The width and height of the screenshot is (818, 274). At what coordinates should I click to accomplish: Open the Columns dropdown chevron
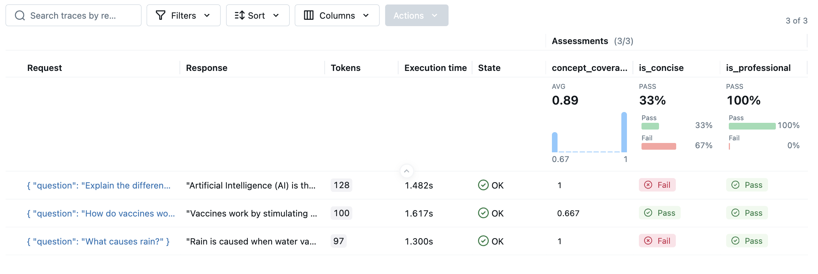click(x=366, y=15)
